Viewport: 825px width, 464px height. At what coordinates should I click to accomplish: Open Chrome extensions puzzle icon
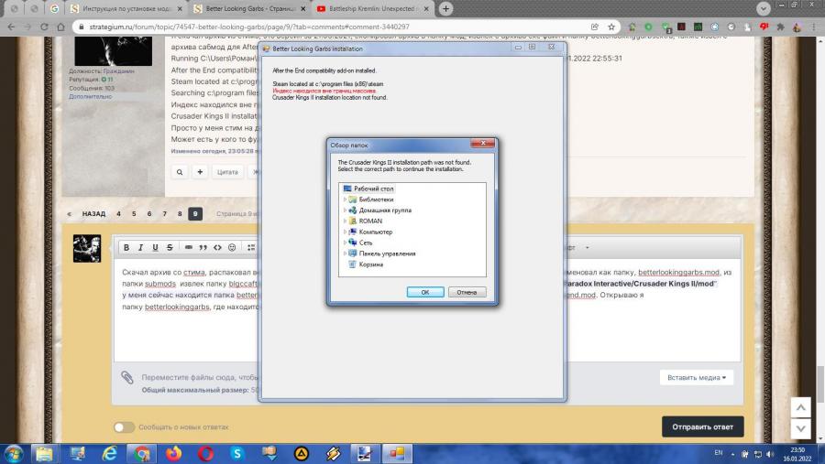click(780, 27)
